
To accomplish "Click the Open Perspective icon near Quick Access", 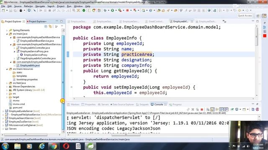I will pyautogui.click(x=258, y=16).
